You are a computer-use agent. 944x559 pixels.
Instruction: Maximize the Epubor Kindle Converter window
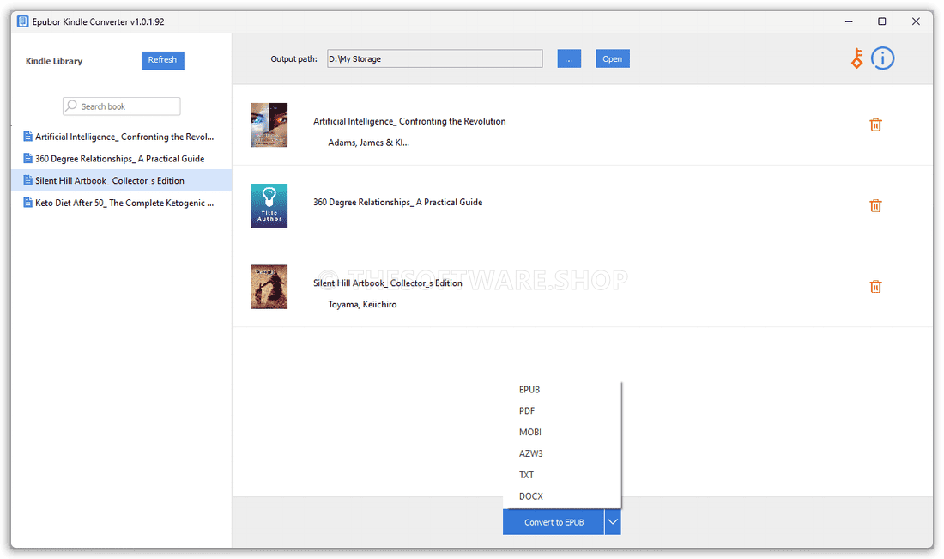pyautogui.click(x=882, y=21)
